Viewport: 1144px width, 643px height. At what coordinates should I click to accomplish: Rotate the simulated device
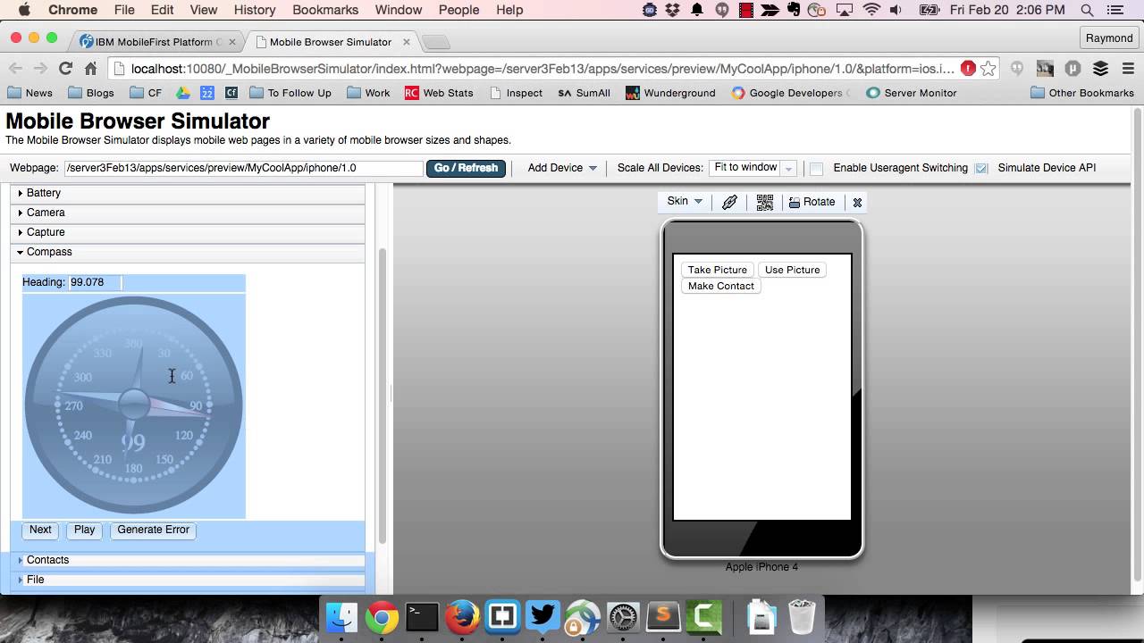pos(812,202)
